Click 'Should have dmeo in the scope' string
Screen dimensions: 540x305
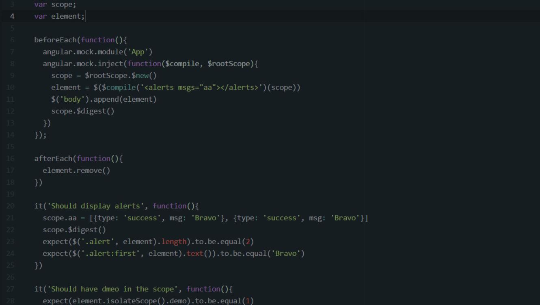tap(112, 289)
